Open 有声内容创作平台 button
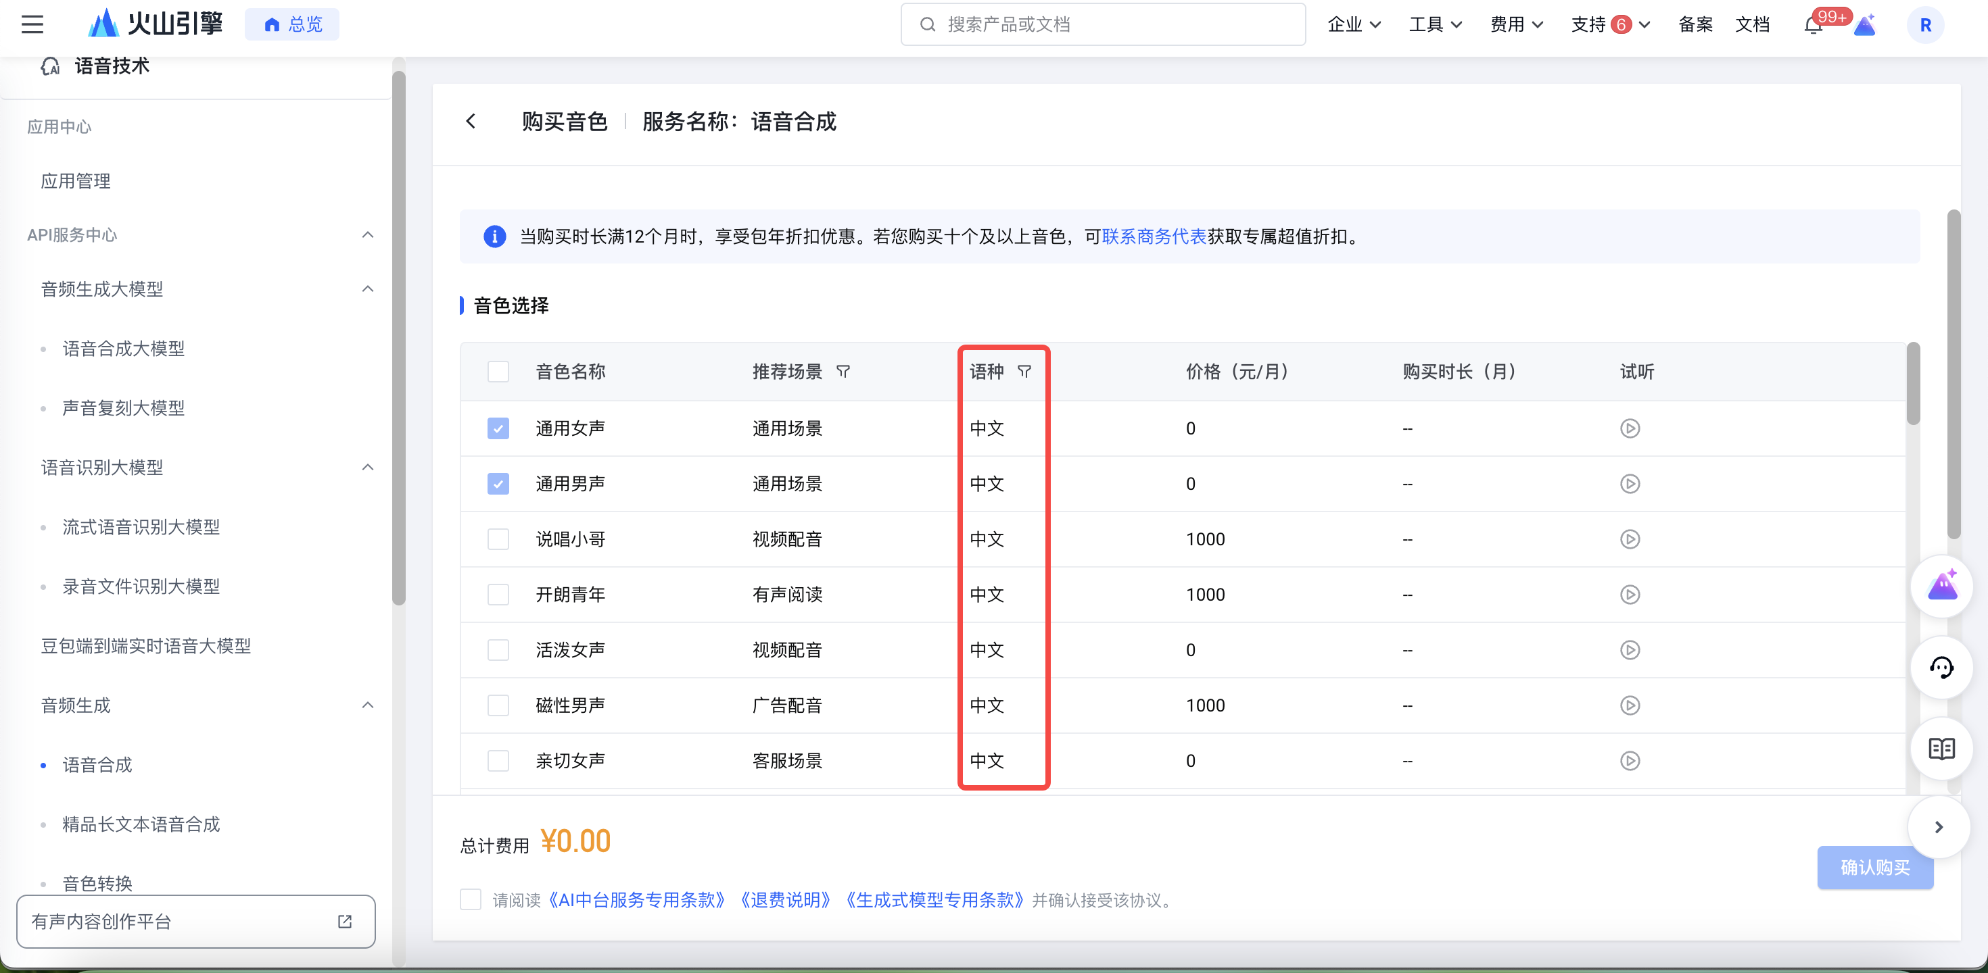 coord(196,922)
